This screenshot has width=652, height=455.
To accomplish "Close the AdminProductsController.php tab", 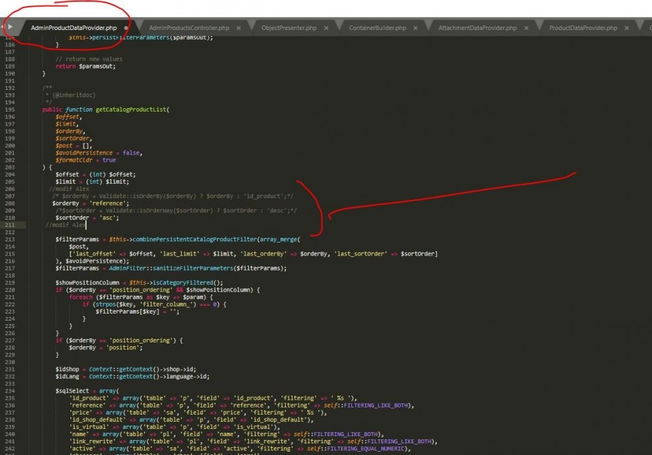I will tap(239, 28).
